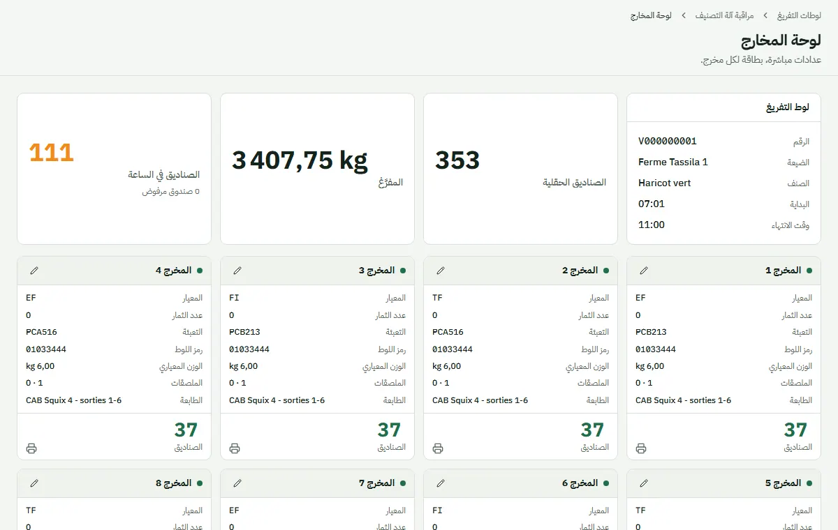Viewport: 838px width, 530px height.
Task: Click the لوحة المخارج breadcrumb item
Action: tap(651, 15)
